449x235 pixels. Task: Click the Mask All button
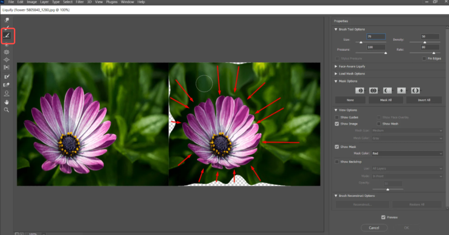tap(386, 100)
